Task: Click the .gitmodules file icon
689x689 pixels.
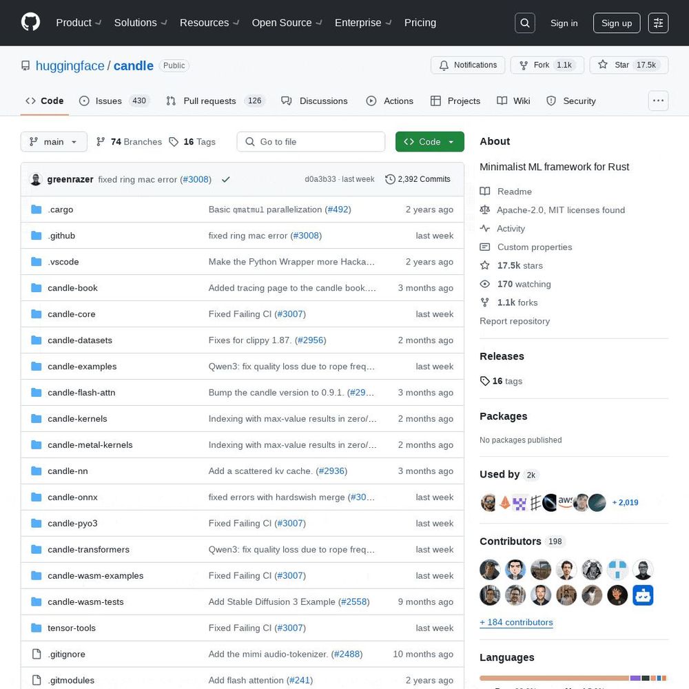Action: tap(37, 680)
